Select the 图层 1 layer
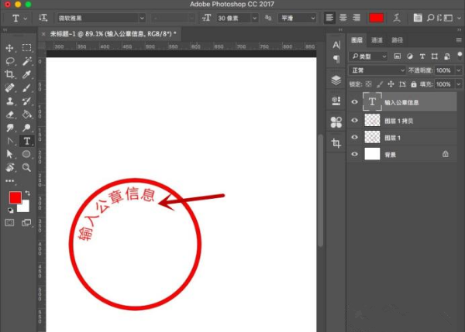 tap(403, 137)
